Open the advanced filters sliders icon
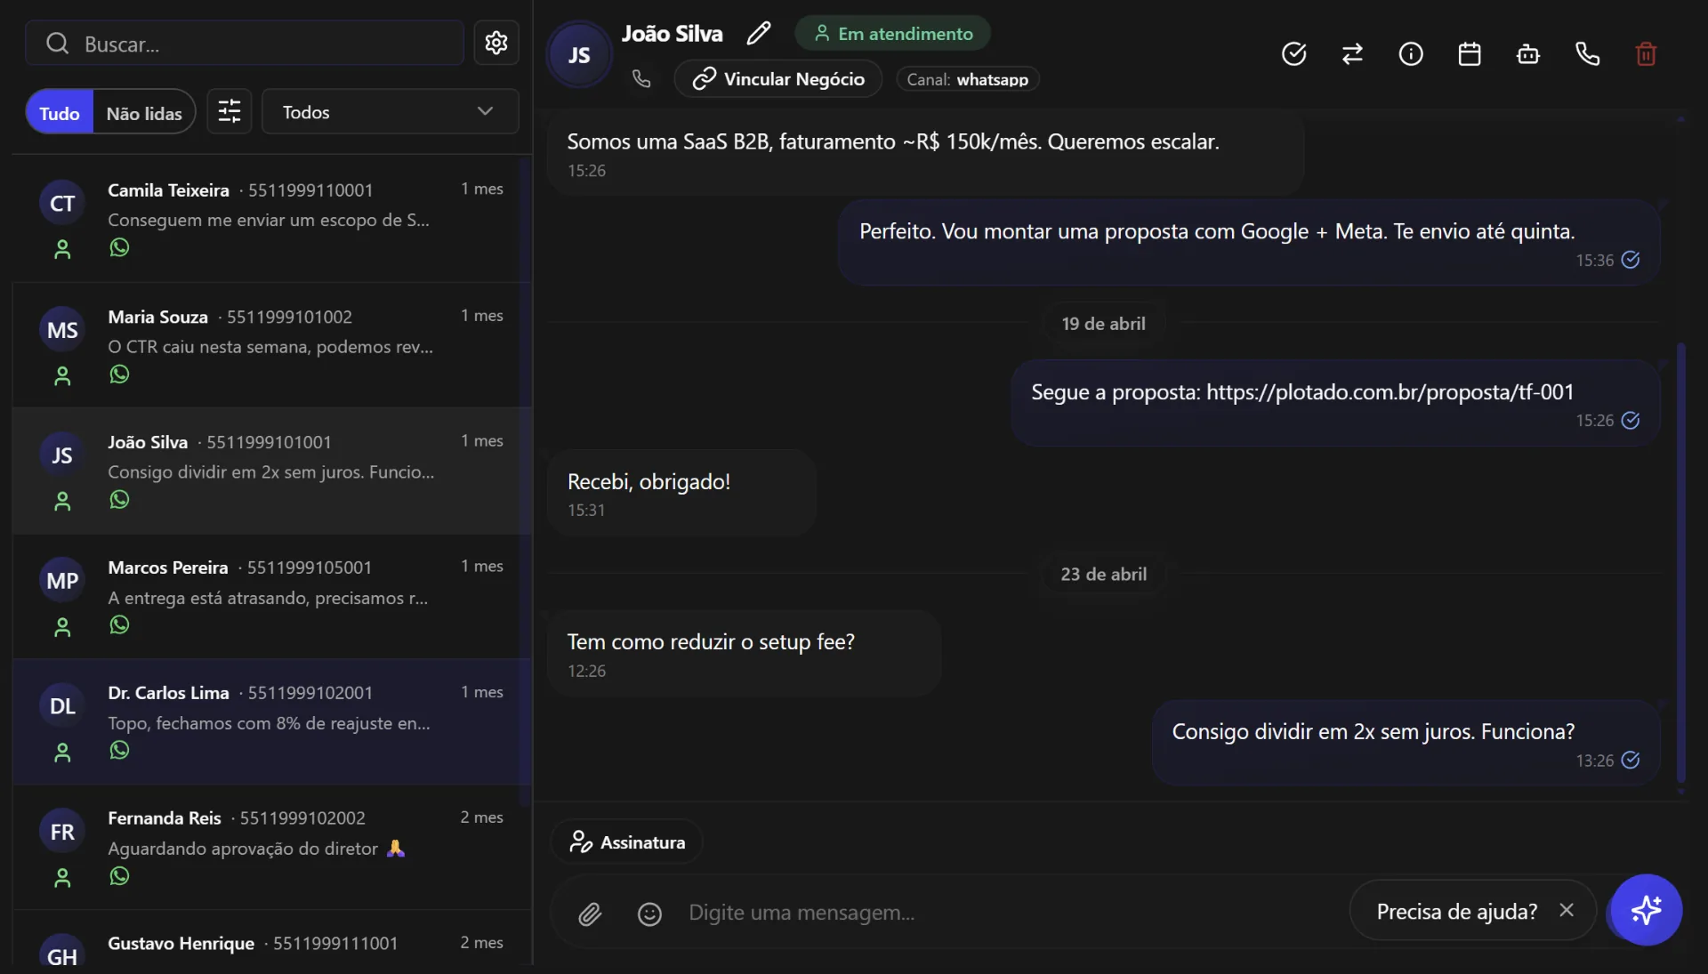The image size is (1708, 974). pos(230,111)
